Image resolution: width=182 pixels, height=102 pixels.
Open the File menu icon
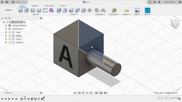pos(7,2)
